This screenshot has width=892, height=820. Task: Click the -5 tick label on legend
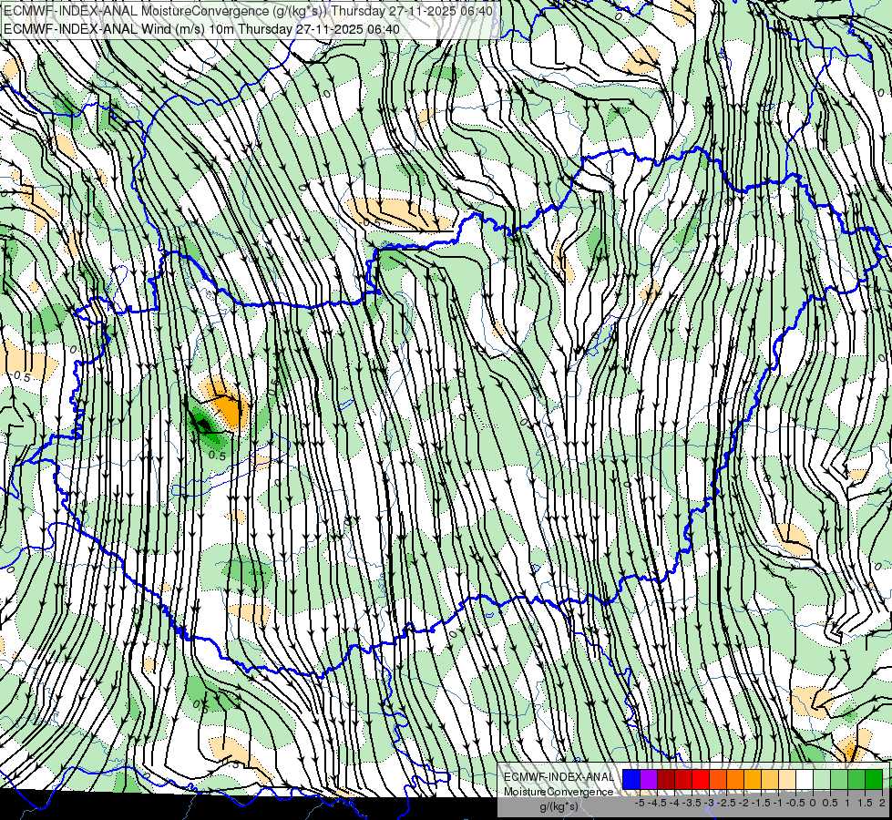pyautogui.click(x=640, y=803)
